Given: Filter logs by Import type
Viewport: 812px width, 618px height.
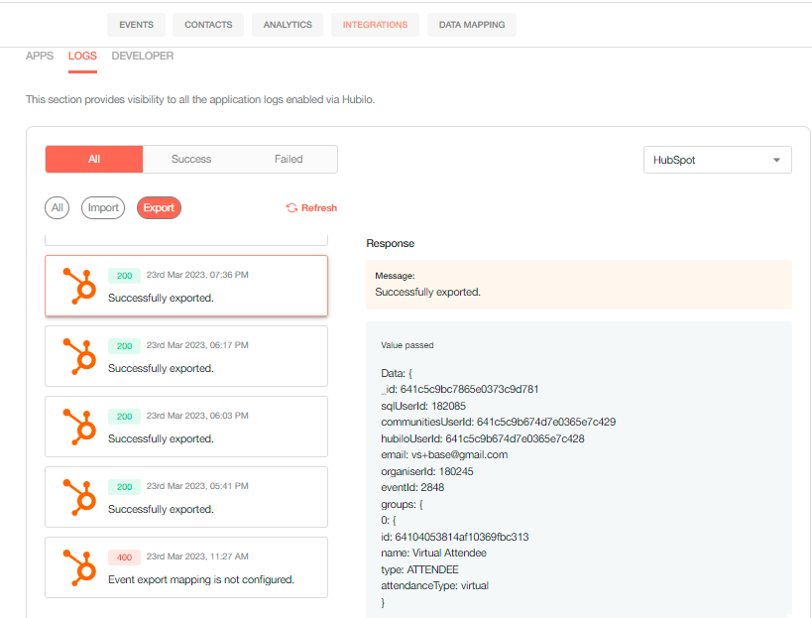Looking at the screenshot, I should click(x=103, y=207).
